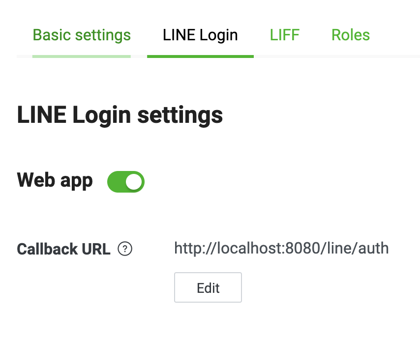Open the LIFF tab
Image resolution: width=420 pixels, height=340 pixels.
point(284,35)
